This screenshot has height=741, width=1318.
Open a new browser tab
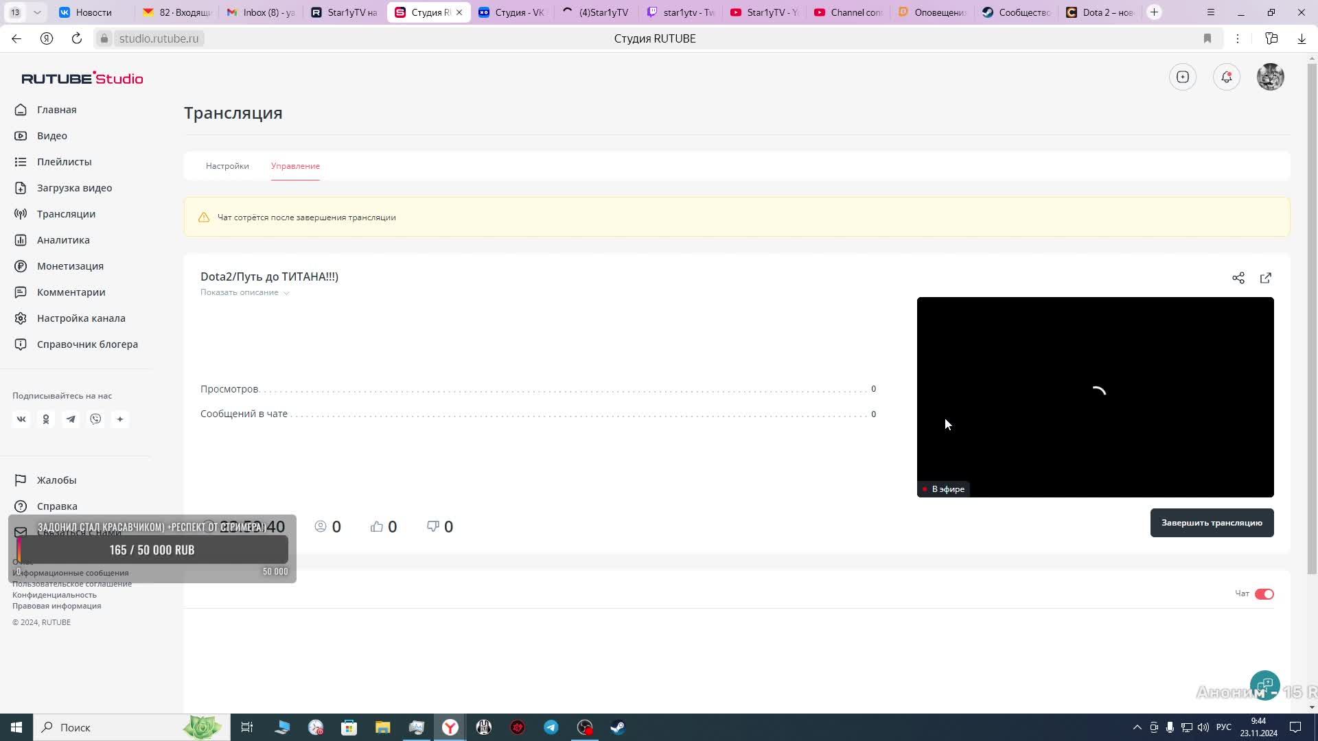coord(1154,12)
